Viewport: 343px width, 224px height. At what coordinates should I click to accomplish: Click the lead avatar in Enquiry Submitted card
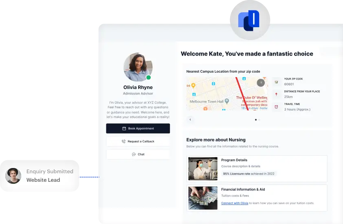pos(13,176)
